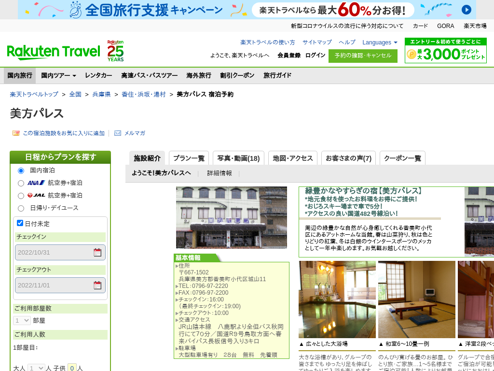Open check-out date calendar icon

coord(97,285)
